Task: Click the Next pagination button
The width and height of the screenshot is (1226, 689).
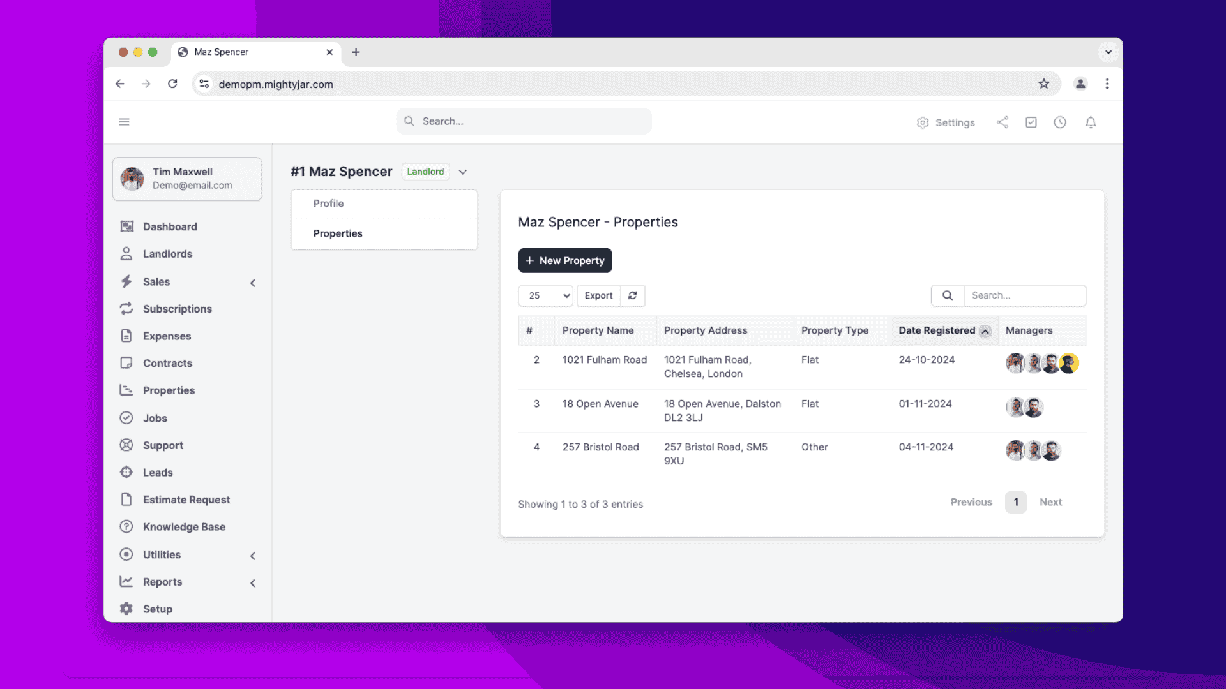Action: 1050,502
